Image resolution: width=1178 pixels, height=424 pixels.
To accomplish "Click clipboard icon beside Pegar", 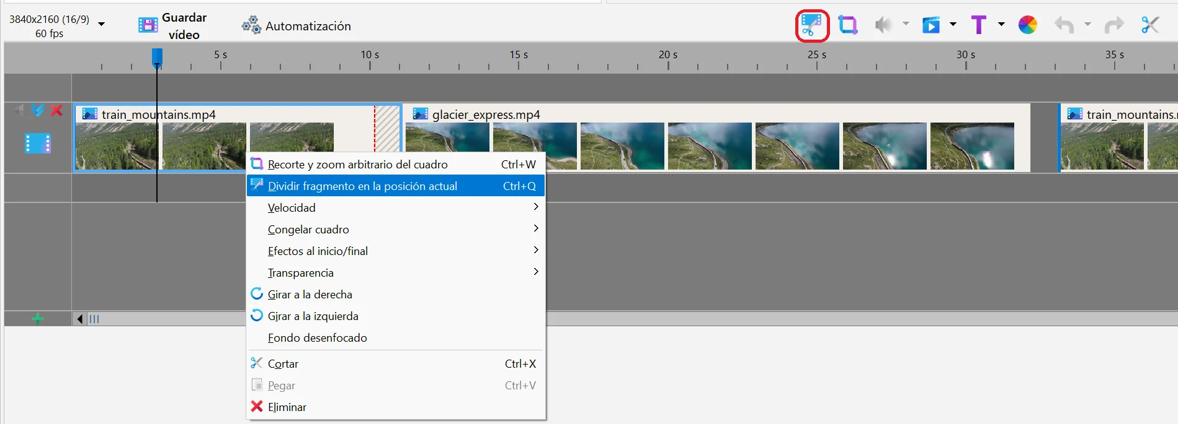I will (257, 384).
